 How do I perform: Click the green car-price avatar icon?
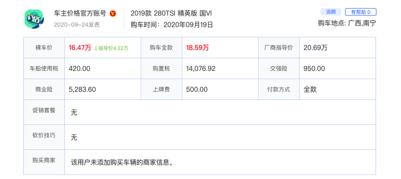(x=35, y=19)
